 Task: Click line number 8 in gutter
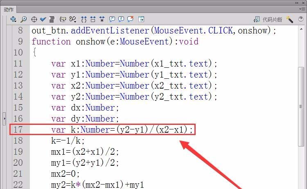point(20,31)
